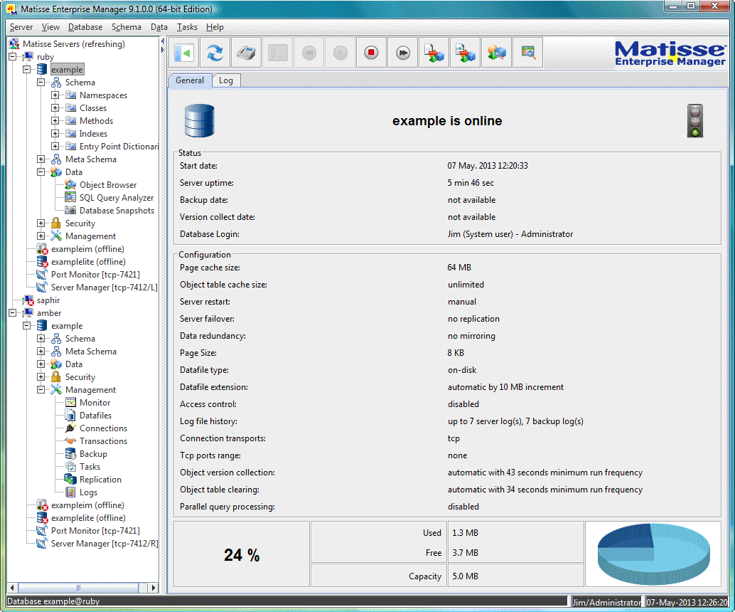Click the Capacity value 5.0 MB

(465, 576)
